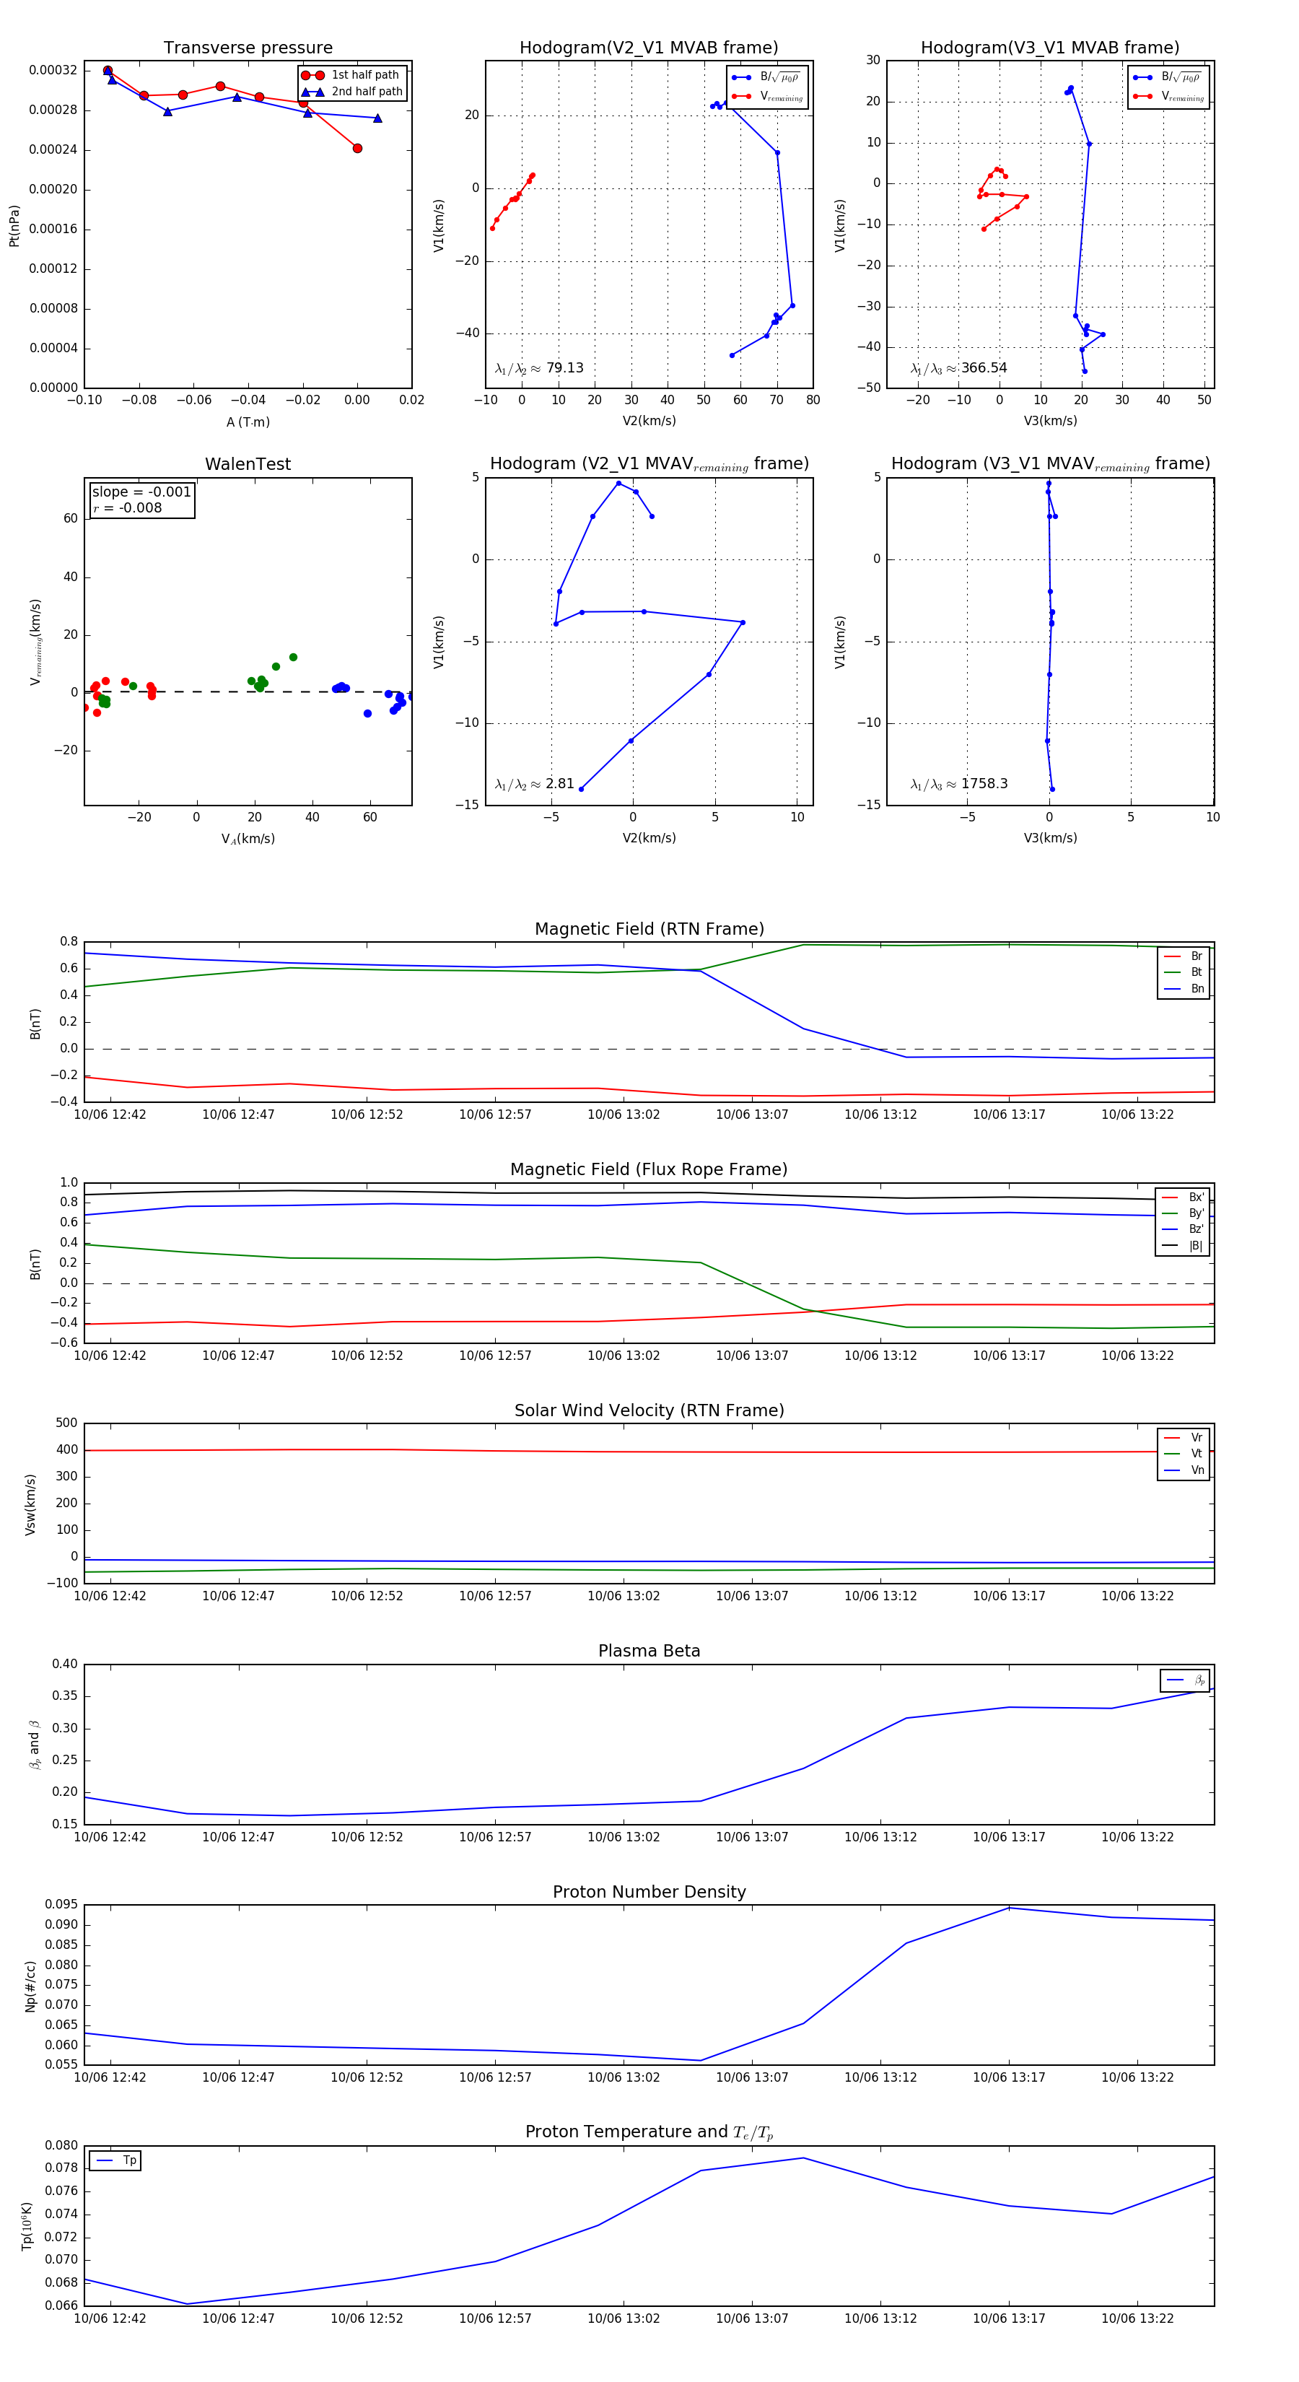This screenshot has width=1299, height=2382.
Task: Click the 'Np(#/cc)' y-axis label
Action: [x=30, y=1985]
